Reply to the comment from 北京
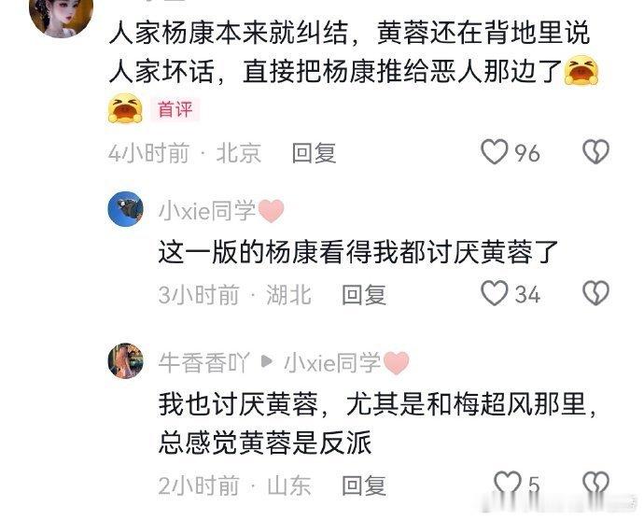Viewport: 644px width, 520px height. [x=315, y=153]
